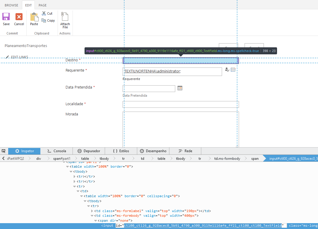Open the Data Pretendida calendar picker icon

point(180,88)
